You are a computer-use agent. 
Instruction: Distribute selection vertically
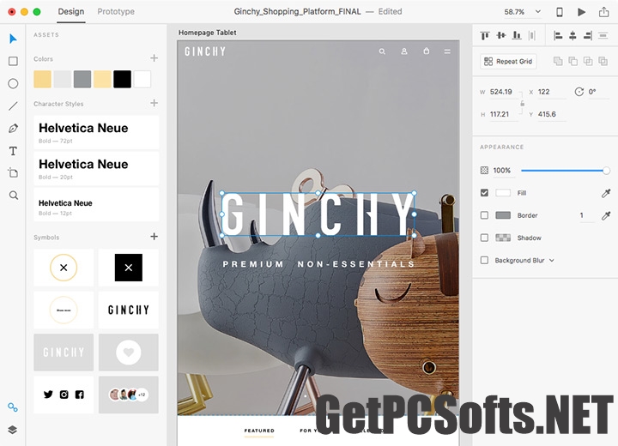click(x=603, y=36)
